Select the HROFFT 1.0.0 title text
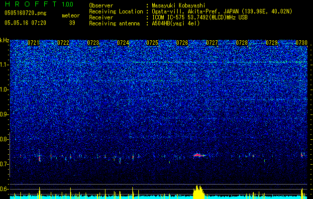Image resolution: width=313 pixels, height=199 pixels. [x=39, y=4]
